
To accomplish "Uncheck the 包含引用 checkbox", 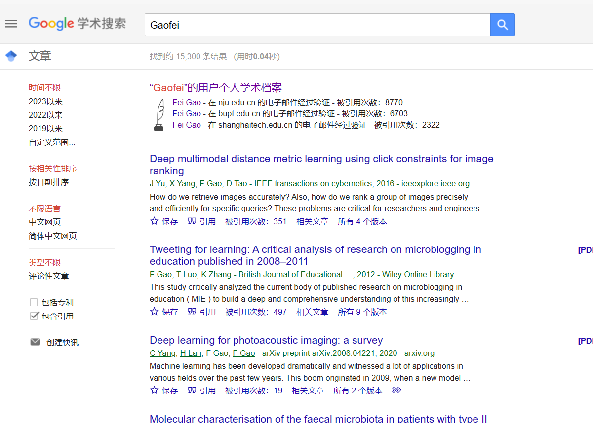I will coord(34,316).
